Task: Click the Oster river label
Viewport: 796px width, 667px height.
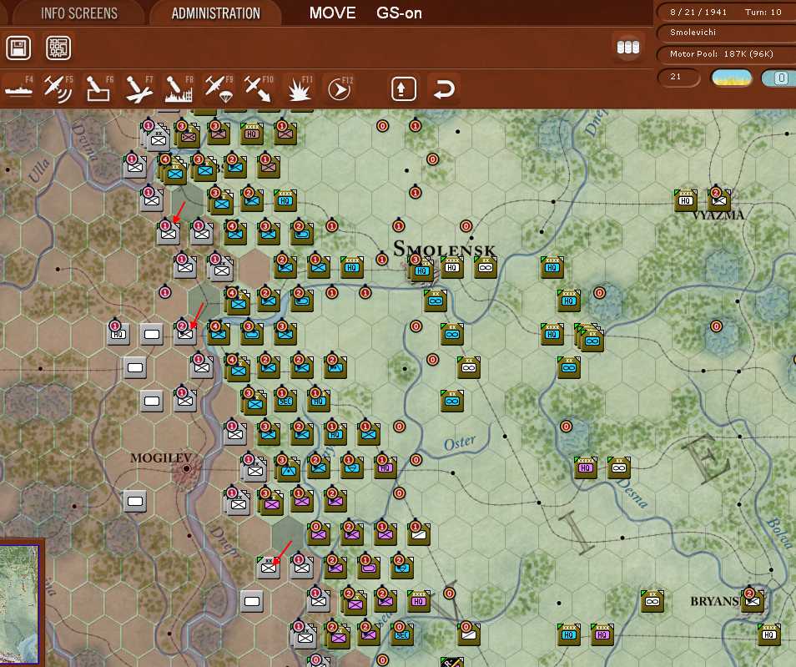Action: [x=460, y=443]
